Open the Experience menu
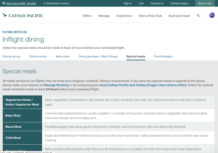Viewport: 218px width, 153px height. pos(124,16)
